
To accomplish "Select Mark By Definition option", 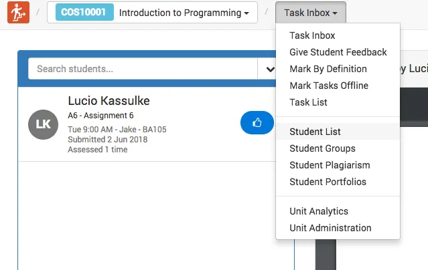I will pos(338,69).
